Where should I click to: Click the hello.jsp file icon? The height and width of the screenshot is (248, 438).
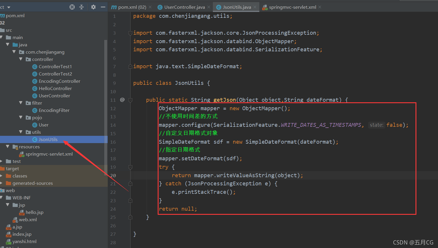(x=22, y=212)
